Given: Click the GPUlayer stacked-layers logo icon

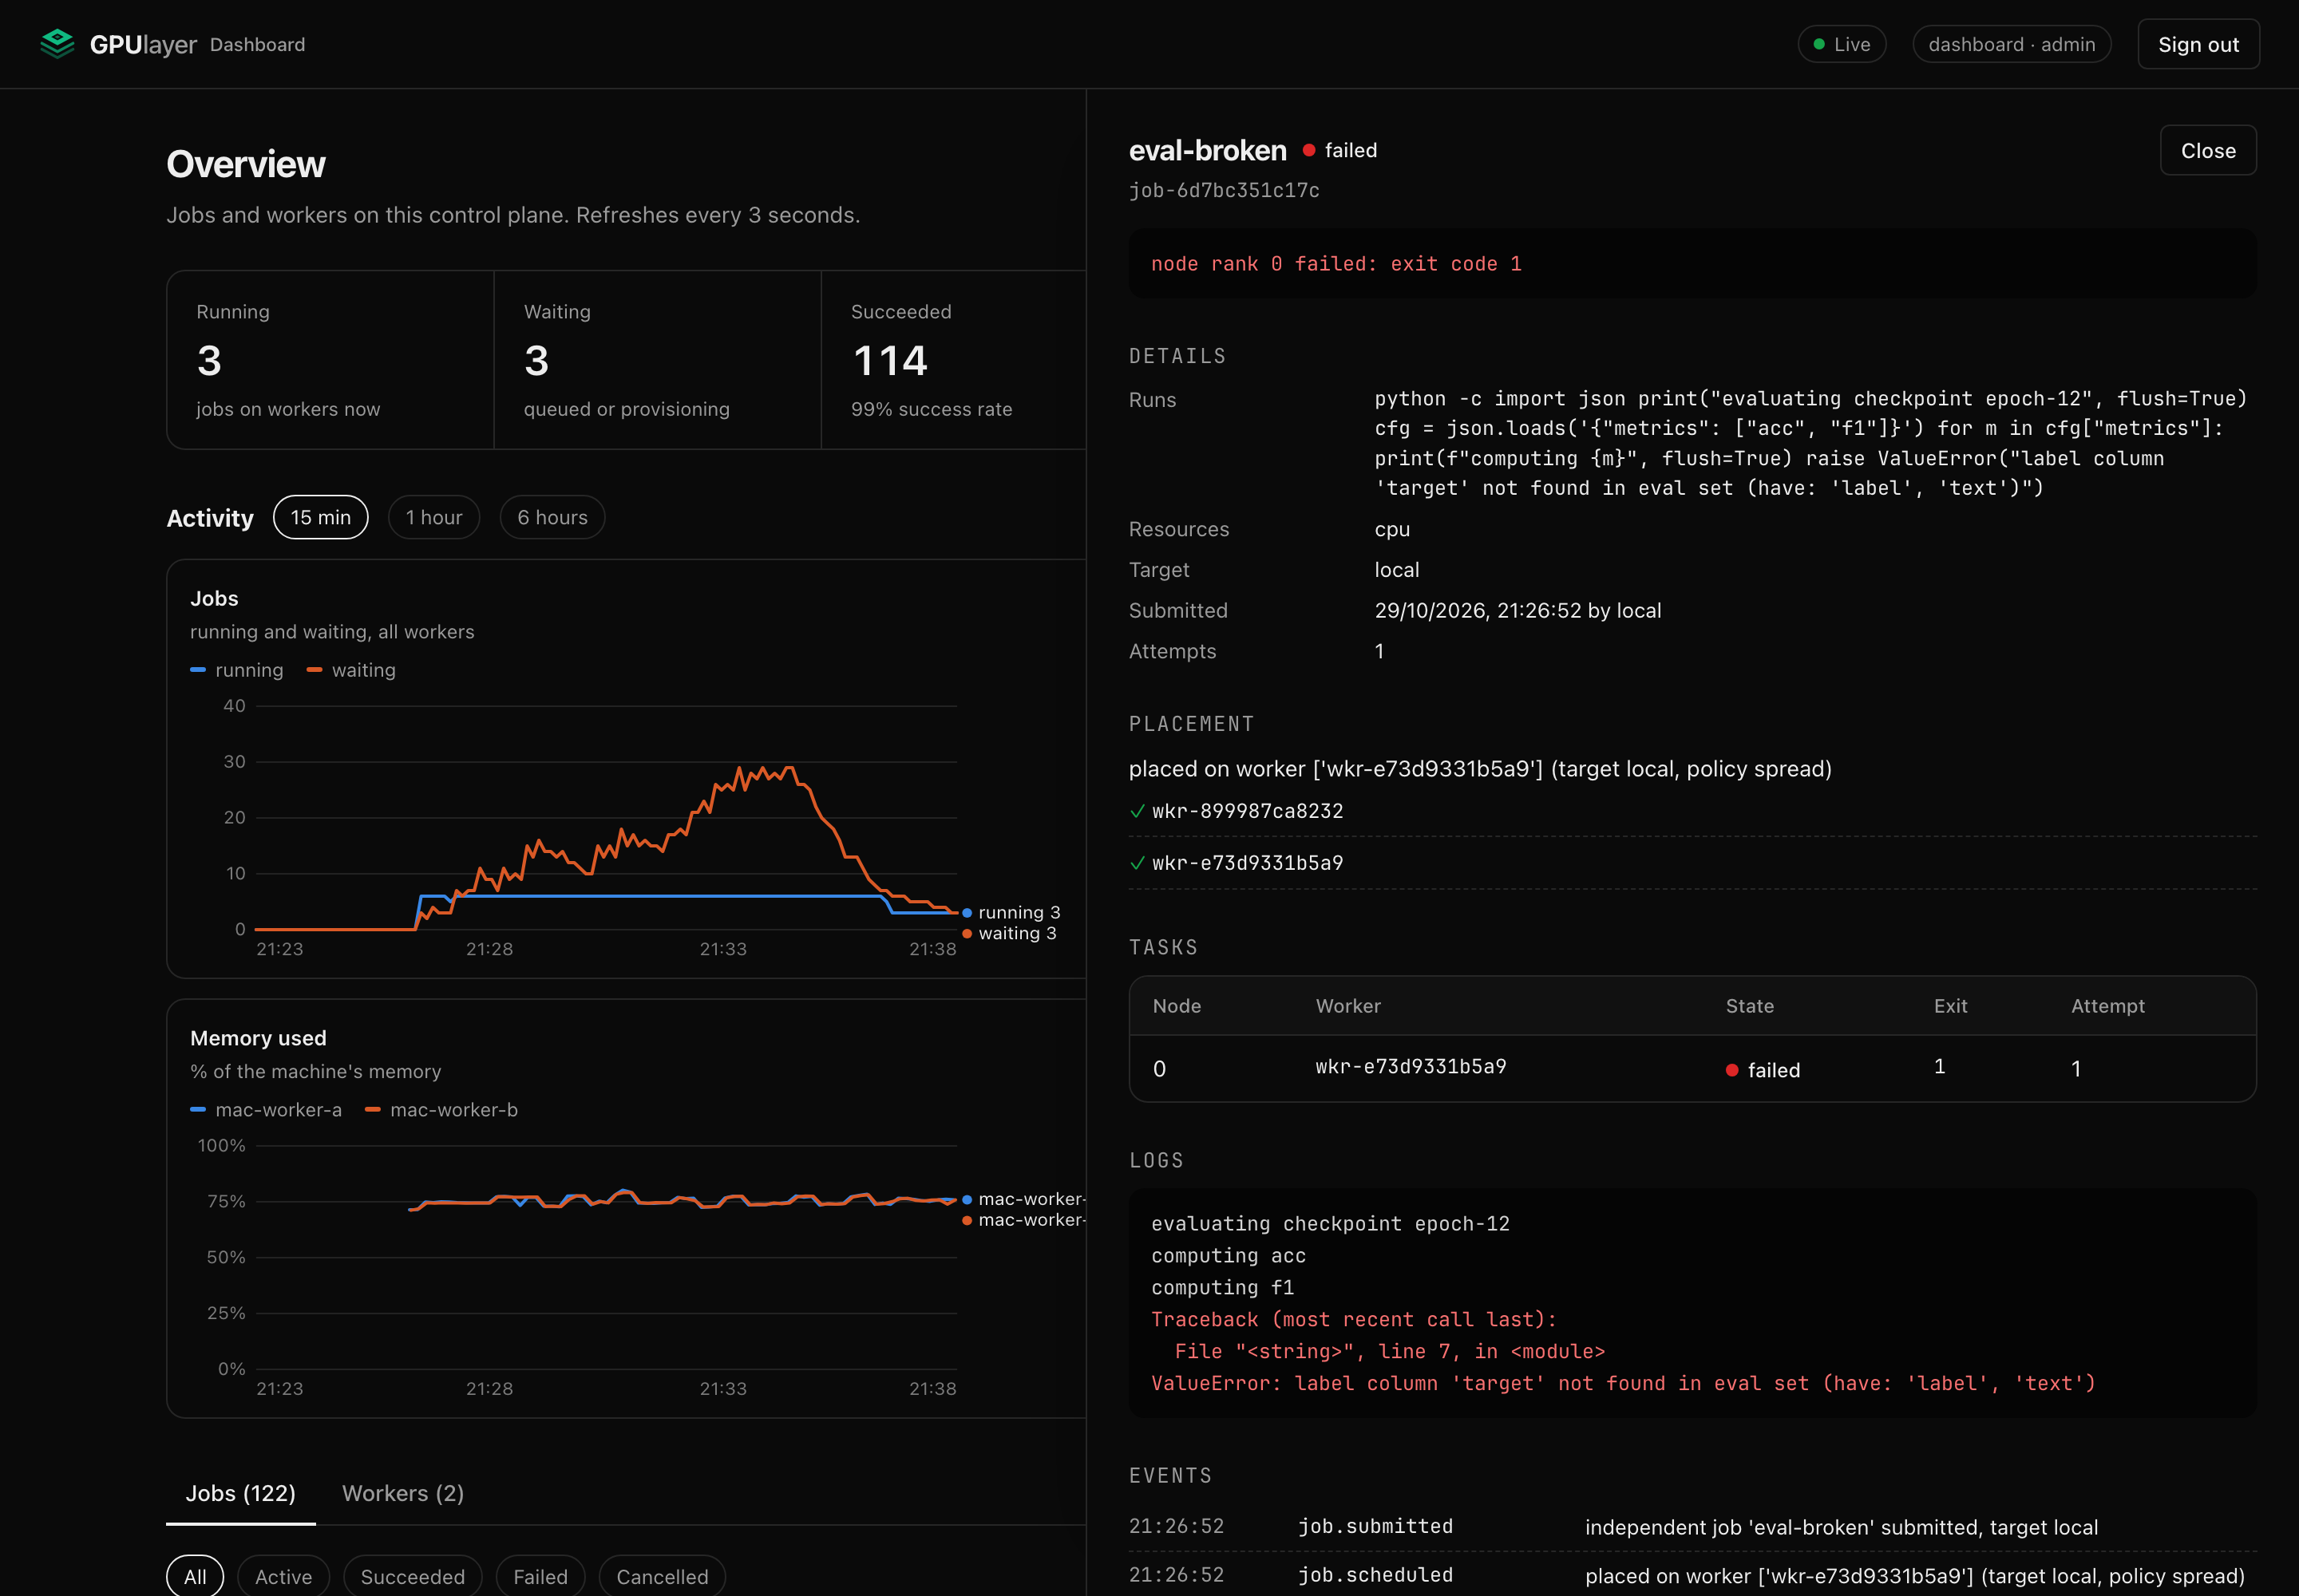Looking at the screenshot, I should pos(57,44).
